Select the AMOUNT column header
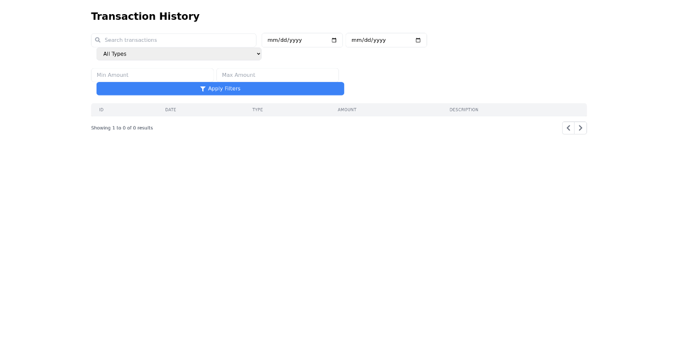Viewport: 678px width, 356px height. pyautogui.click(x=347, y=110)
